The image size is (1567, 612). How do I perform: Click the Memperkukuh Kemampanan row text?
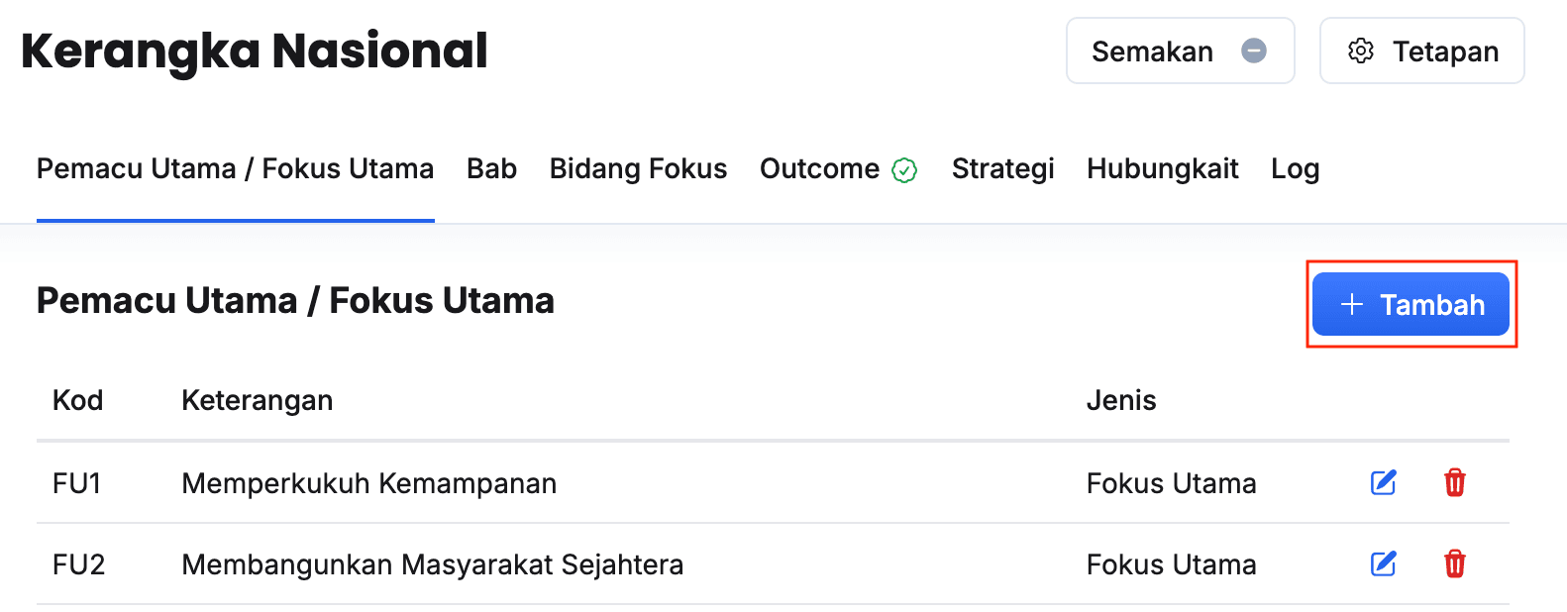click(368, 483)
